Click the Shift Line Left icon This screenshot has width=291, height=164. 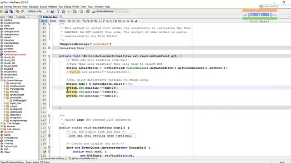[115, 21]
